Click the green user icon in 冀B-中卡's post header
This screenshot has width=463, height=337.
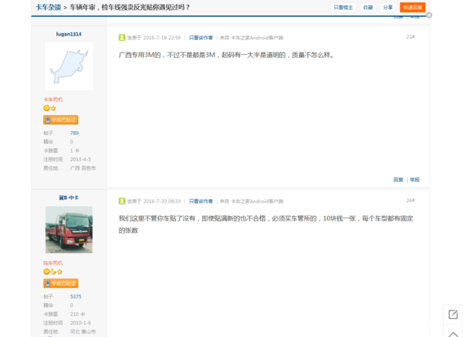(122, 201)
